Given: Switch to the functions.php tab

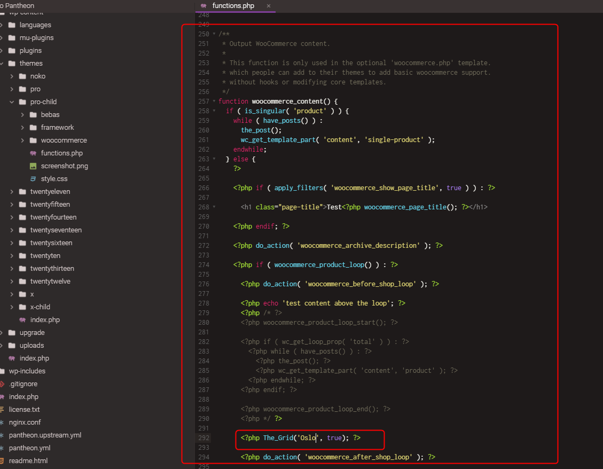Looking at the screenshot, I should click(233, 6).
